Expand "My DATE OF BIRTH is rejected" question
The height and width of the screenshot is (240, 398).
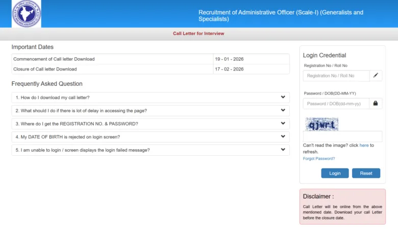click(x=151, y=137)
